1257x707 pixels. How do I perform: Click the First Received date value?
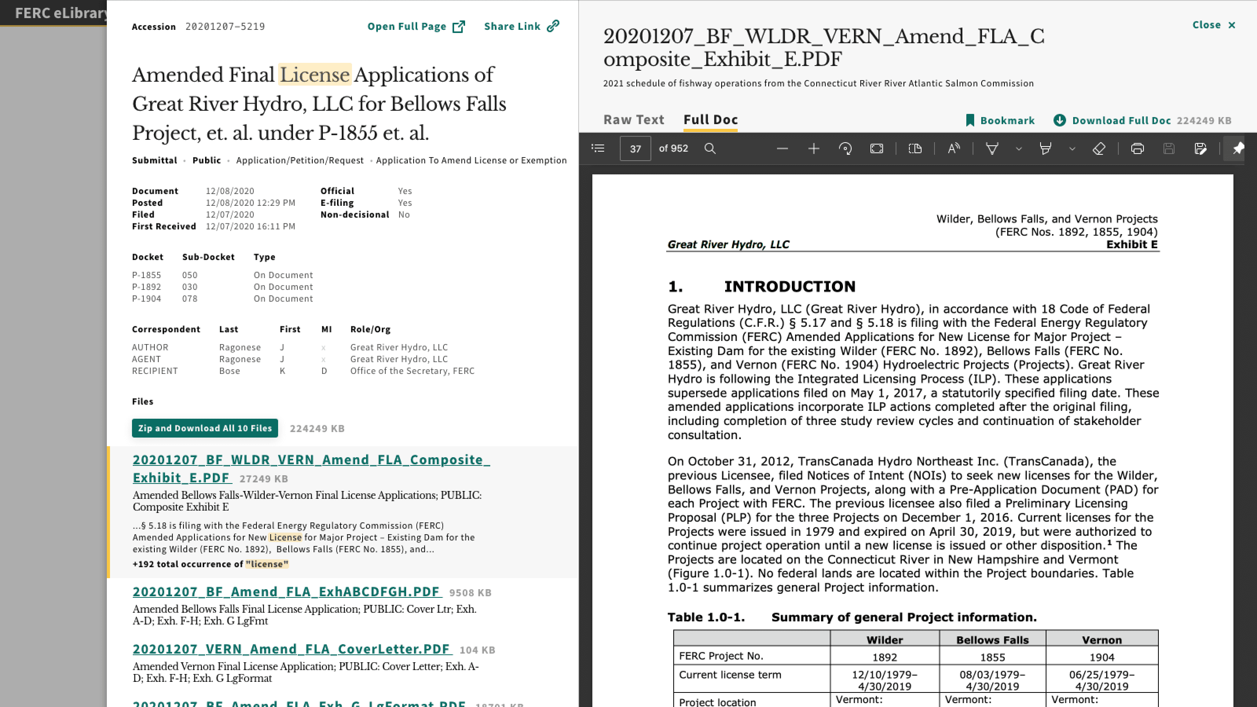tap(250, 226)
